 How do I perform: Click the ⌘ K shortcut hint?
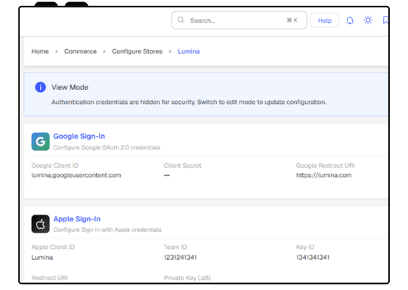click(x=292, y=20)
